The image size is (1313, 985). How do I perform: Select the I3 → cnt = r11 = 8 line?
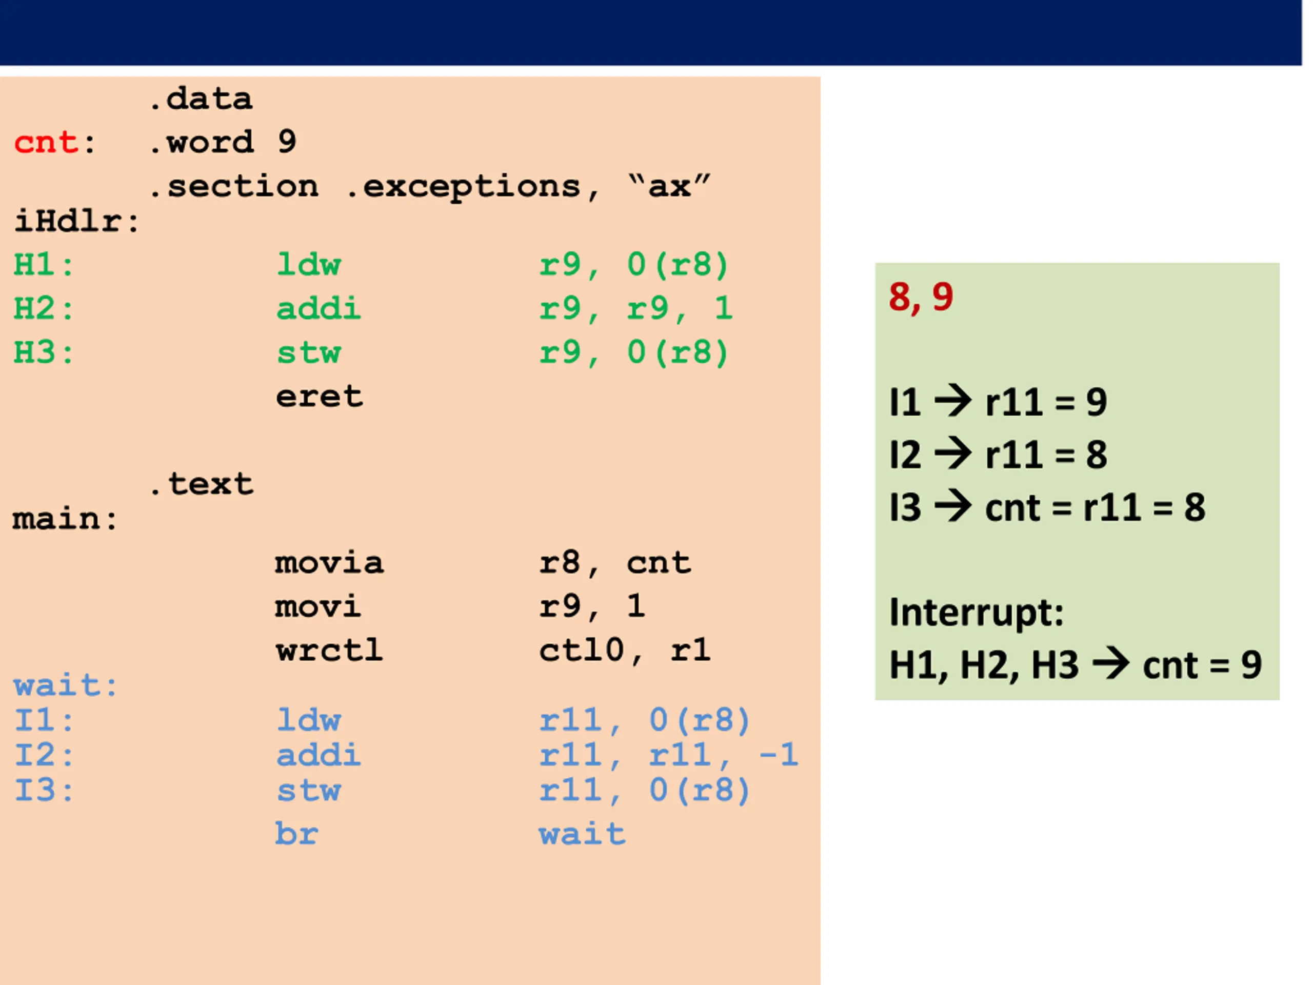point(1048,507)
